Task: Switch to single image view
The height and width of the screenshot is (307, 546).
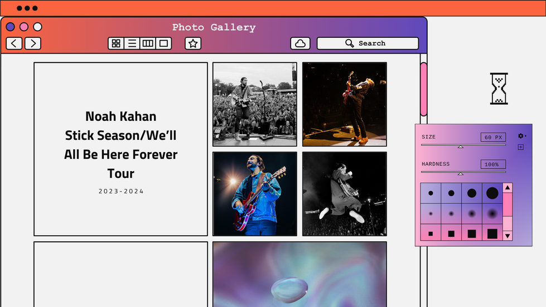Action: 163,43
